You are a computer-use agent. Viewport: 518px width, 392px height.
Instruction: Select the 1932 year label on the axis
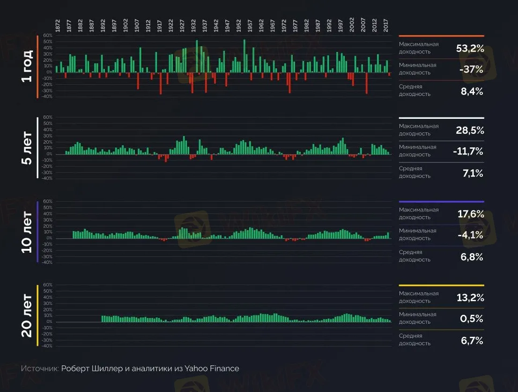point(193,25)
